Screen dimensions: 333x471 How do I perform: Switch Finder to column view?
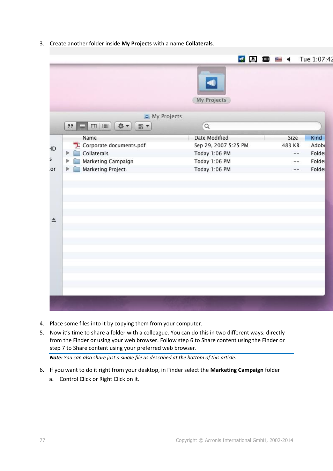point(94,126)
